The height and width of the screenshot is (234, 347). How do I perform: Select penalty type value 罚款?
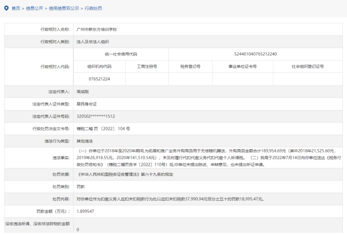(x=81, y=187)
